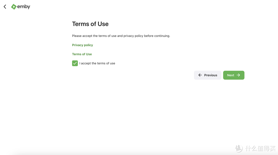Image resolution: width=278 pixels, height=155 pixels.
Task: Click the "I accept the terms of use" label
Action: click(x=97, y=63)
